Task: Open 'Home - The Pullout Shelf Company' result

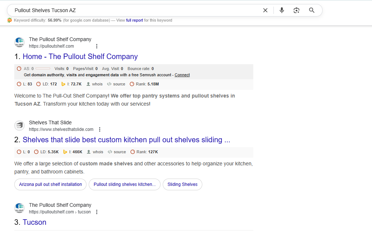Action: [80, 56]
